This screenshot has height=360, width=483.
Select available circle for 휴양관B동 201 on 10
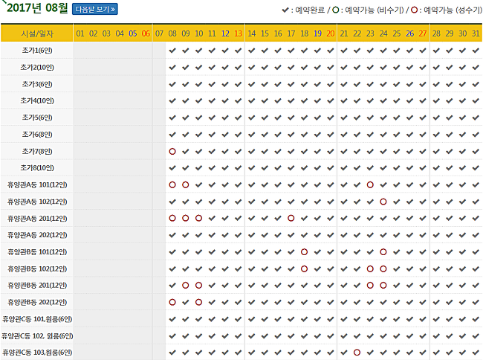198,285
